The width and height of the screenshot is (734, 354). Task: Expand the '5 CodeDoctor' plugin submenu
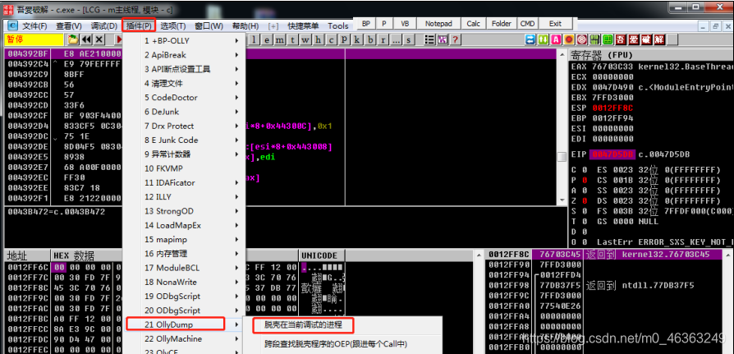(184, 98)
